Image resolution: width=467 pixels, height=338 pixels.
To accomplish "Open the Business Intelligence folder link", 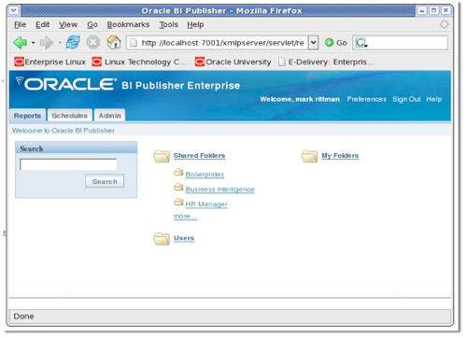I will pyautogui.click(x=219, y=190).
